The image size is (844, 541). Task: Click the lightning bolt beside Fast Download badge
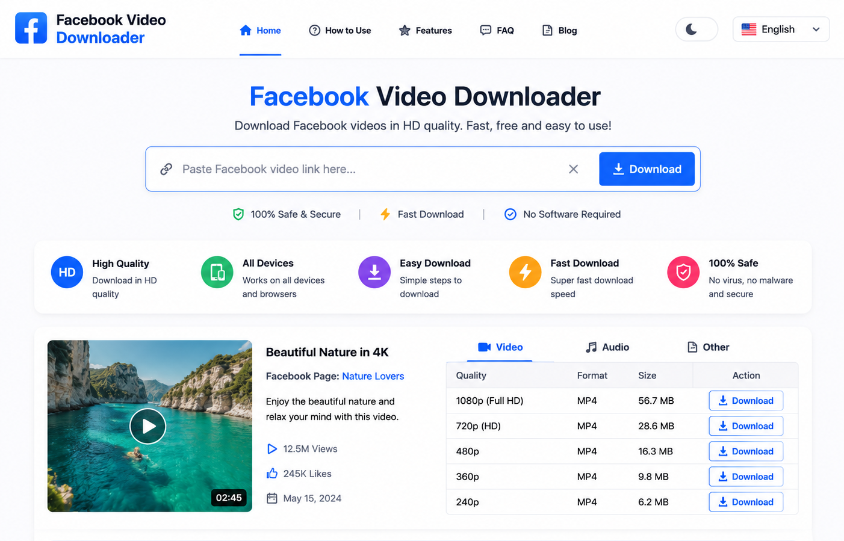(x=385, y=214)
